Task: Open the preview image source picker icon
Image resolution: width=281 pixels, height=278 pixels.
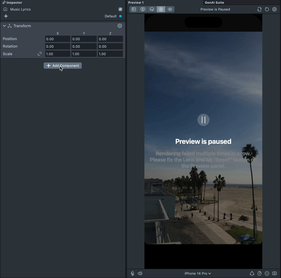Action: tap(134, 9)
